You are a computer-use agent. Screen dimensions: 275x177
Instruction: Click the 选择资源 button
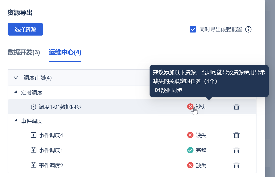pyautogui.click(x=25, y=29)
